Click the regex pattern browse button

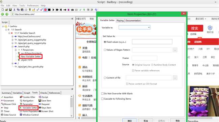tap(175, 50)
